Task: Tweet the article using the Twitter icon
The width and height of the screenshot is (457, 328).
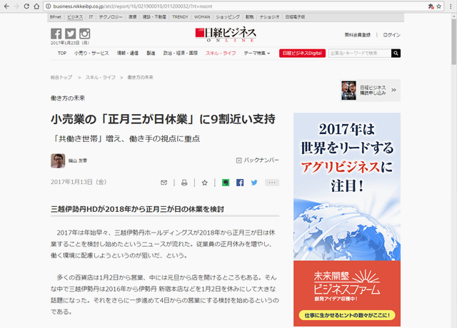Action: point(254,183)
